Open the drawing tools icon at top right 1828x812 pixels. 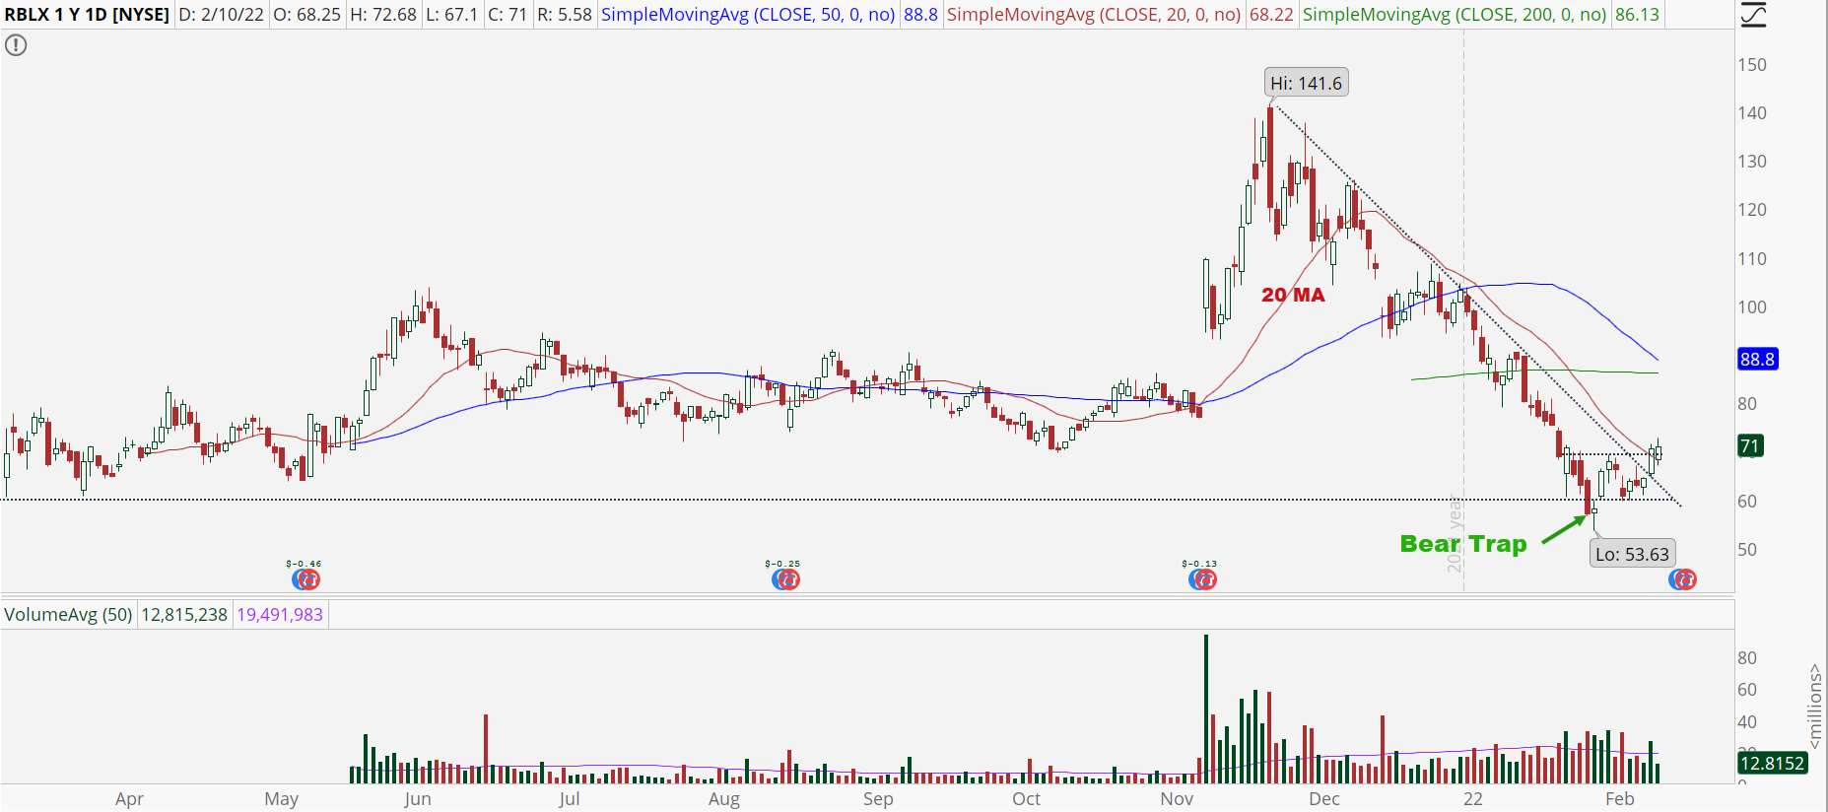click(x=1754, y=15)
